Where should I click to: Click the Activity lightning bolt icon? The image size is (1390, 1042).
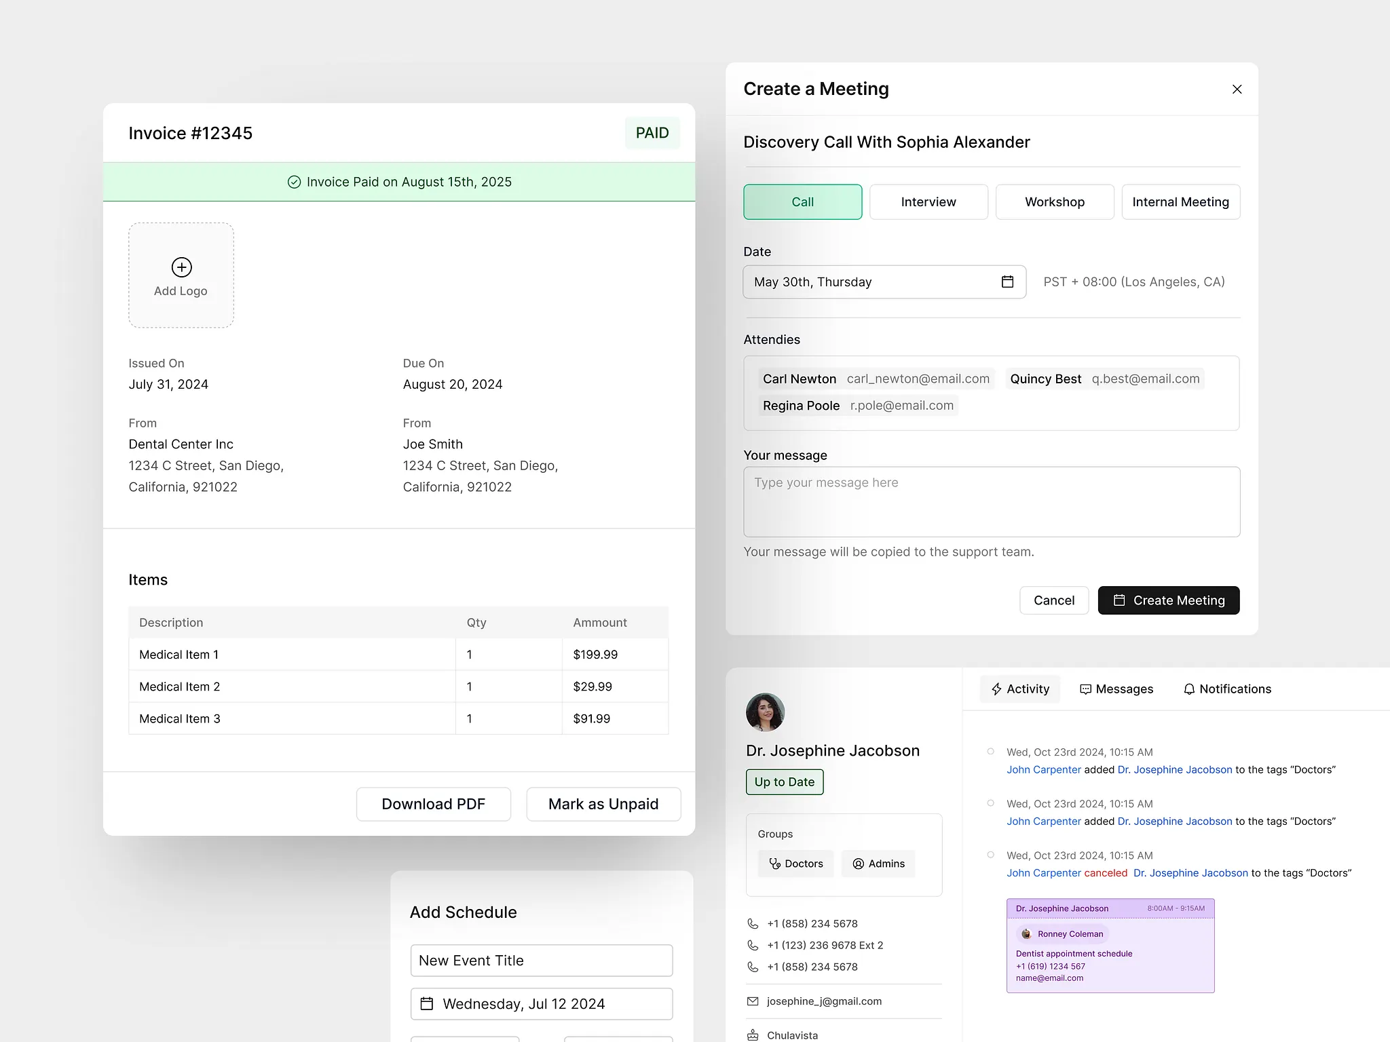tap(996, 689)
